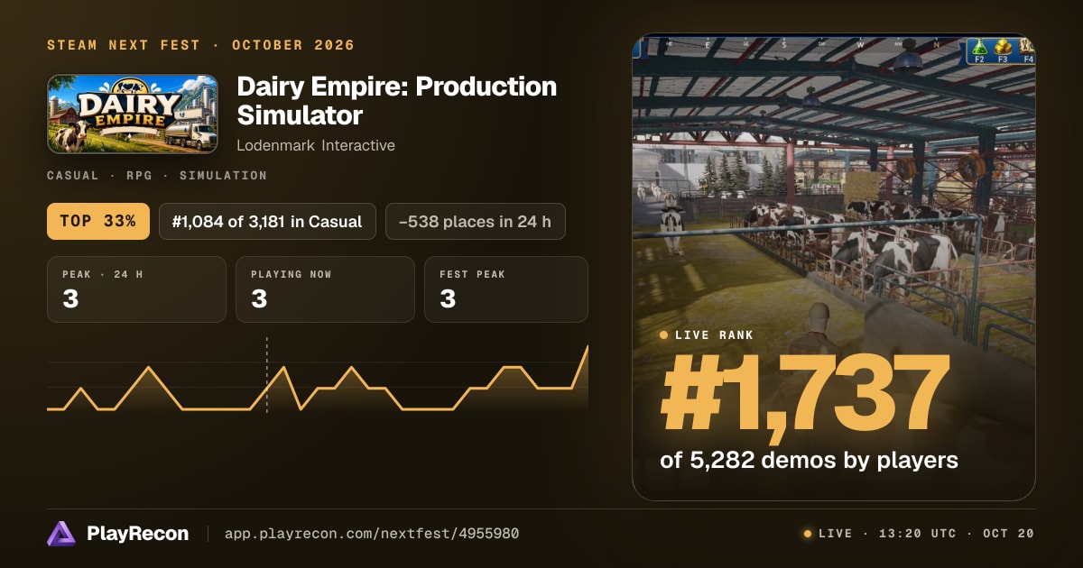
Task: Click the app.playrecon.com/nextfest/4955980 link
Action: point(371,534)
